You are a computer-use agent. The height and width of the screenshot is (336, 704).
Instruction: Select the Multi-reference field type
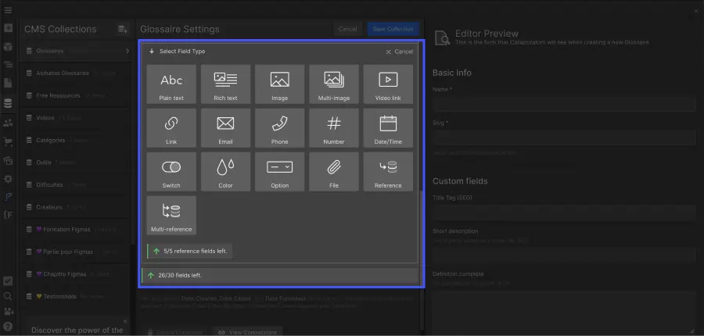point(171,216)
